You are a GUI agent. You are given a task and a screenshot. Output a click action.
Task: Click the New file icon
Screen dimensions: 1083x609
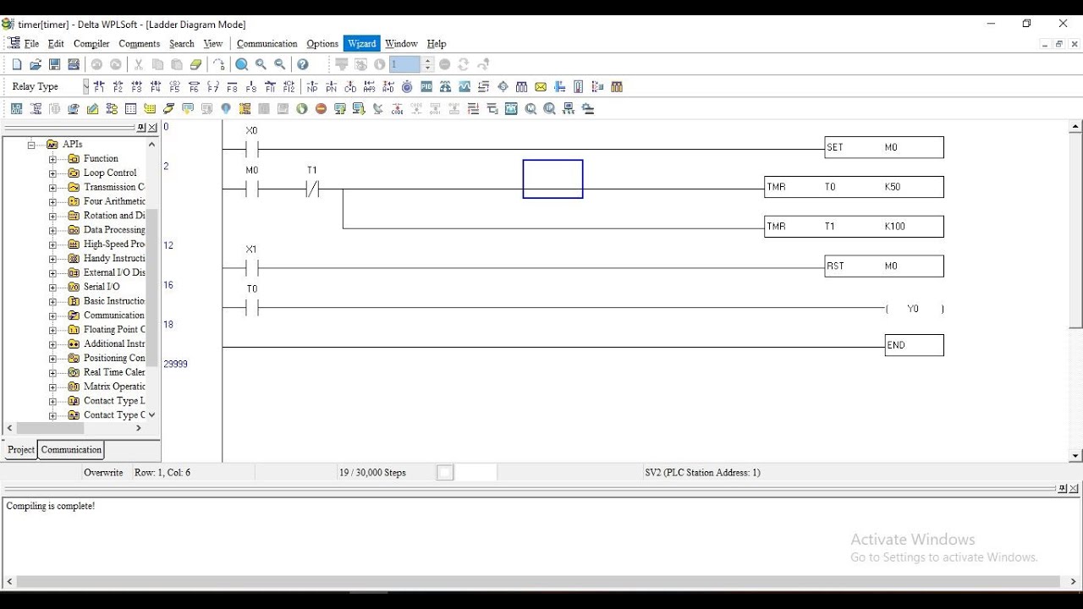click(x=17, y=64)
